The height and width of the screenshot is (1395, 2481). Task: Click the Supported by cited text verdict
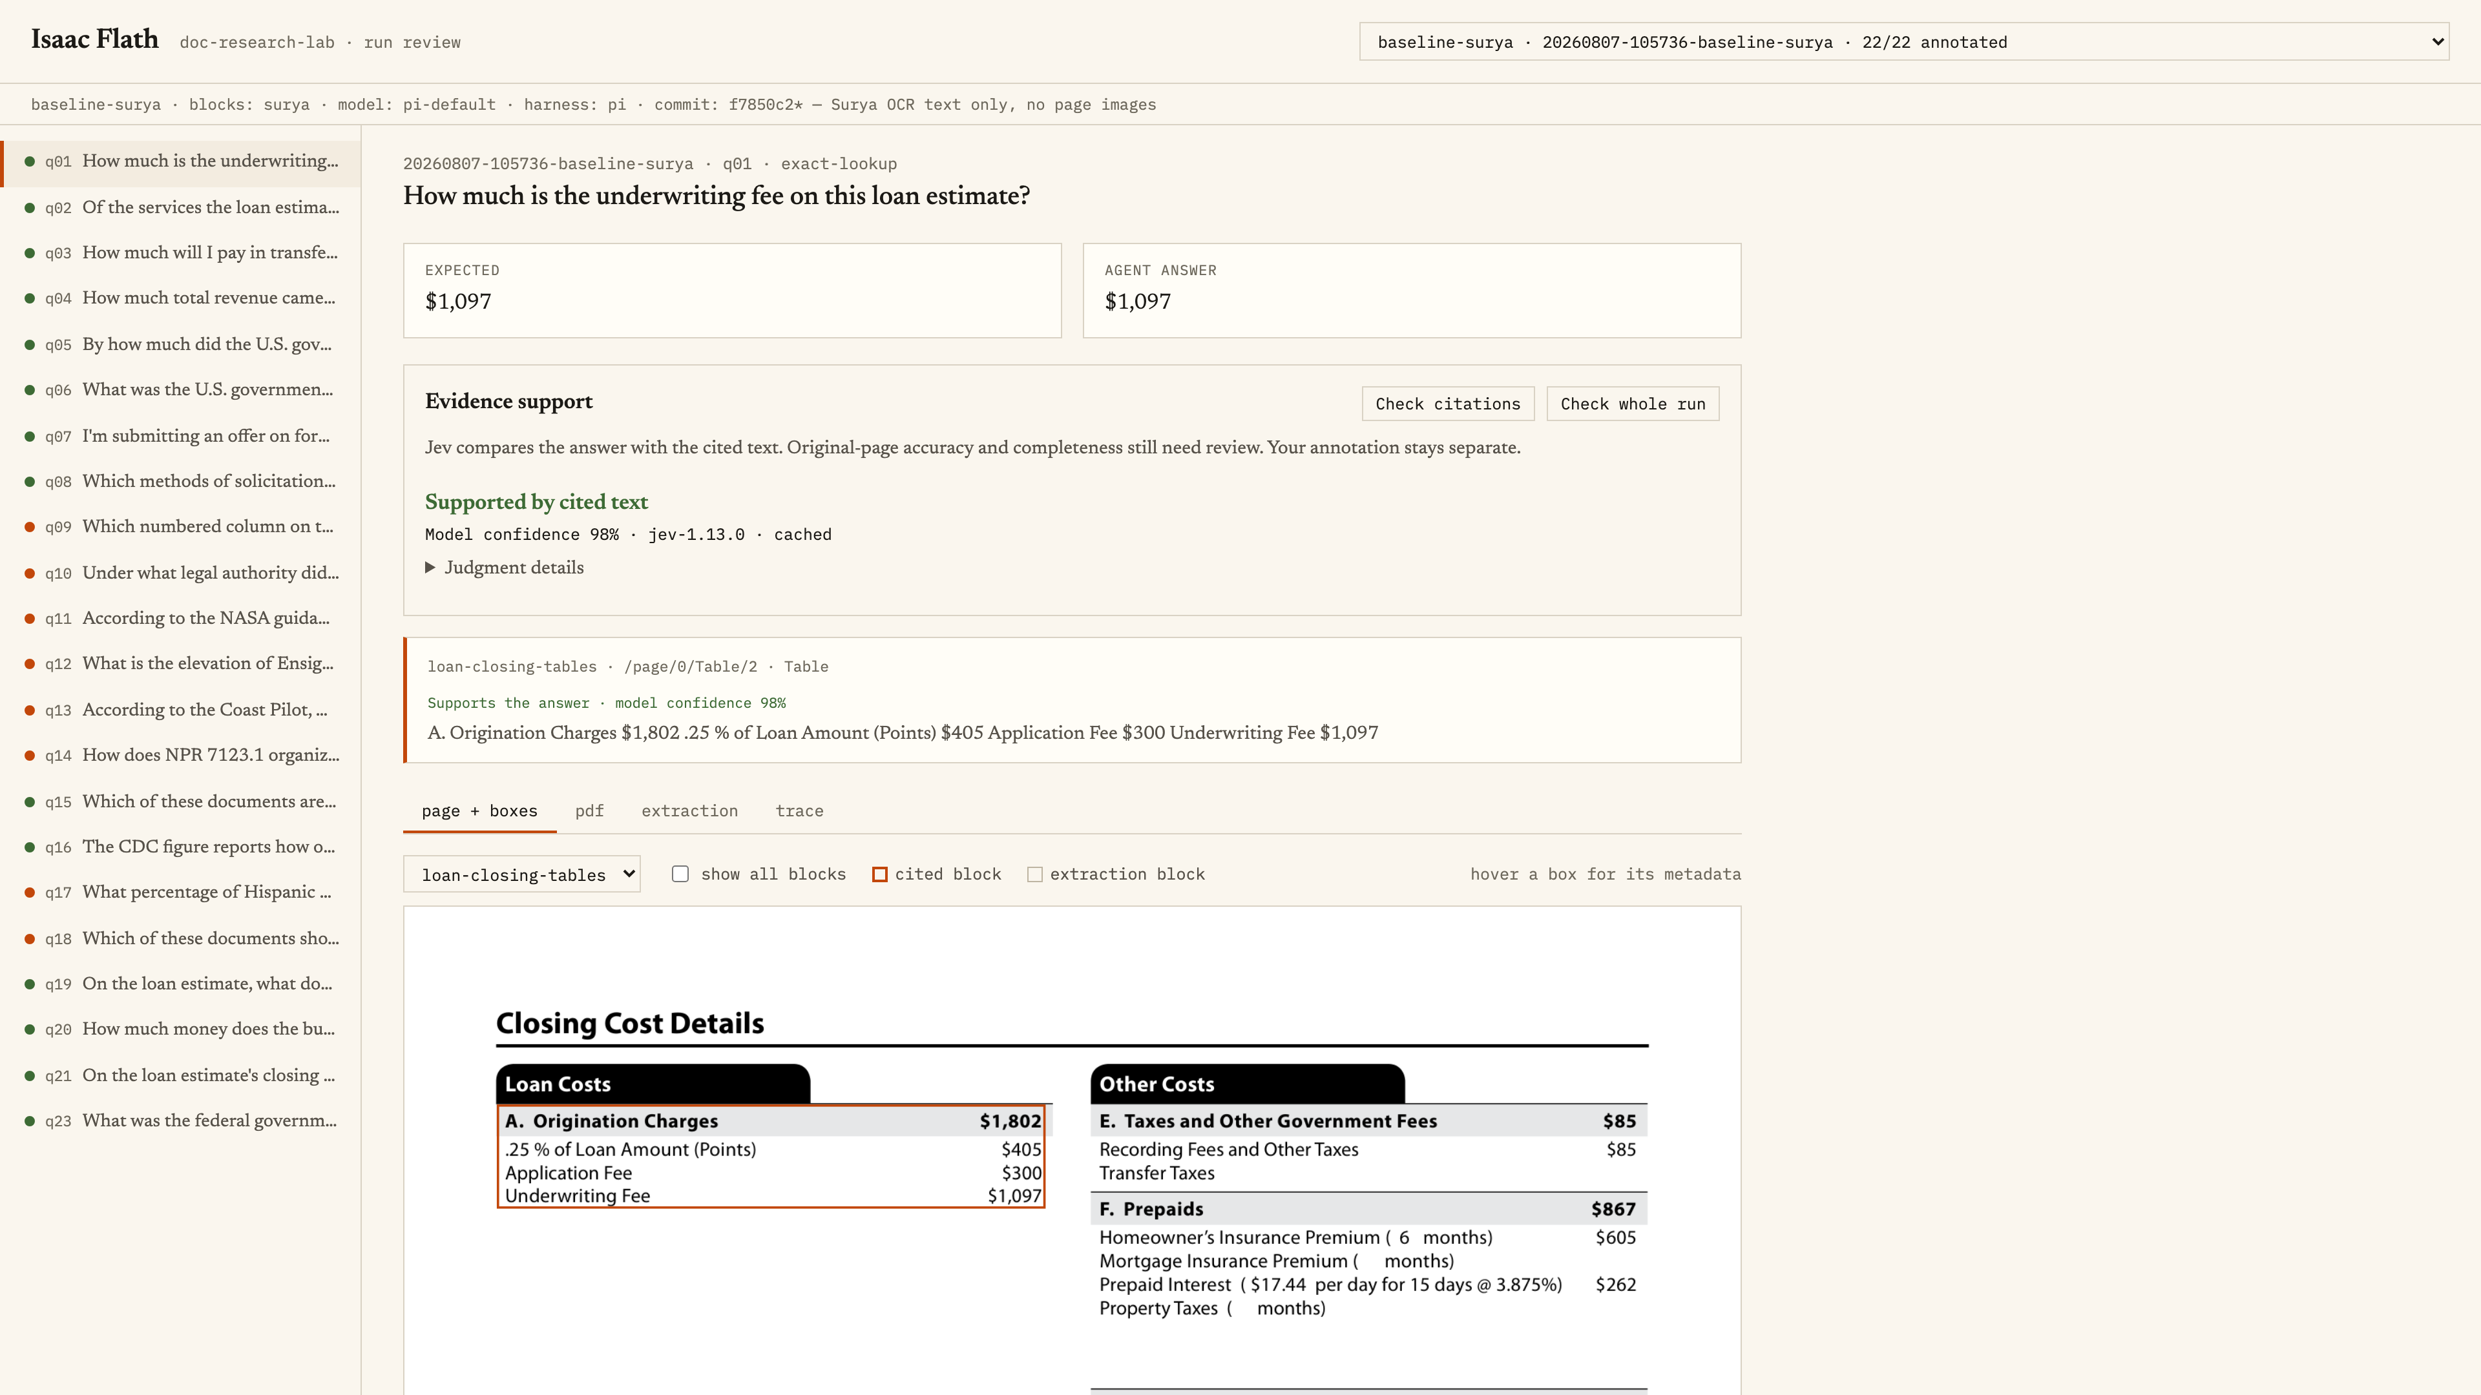(x=536, y=502)
